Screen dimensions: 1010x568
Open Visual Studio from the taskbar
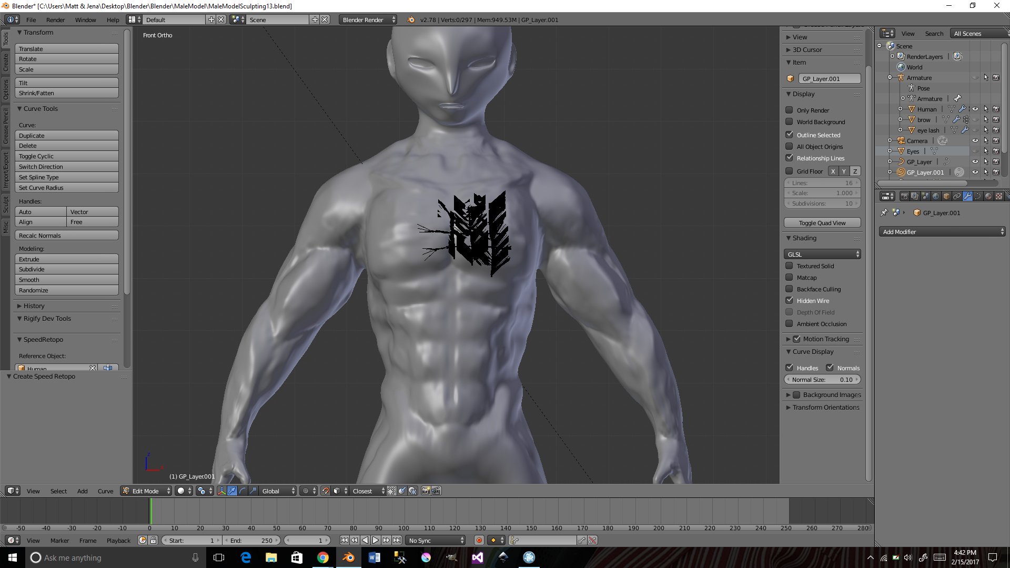coord(478,557)
